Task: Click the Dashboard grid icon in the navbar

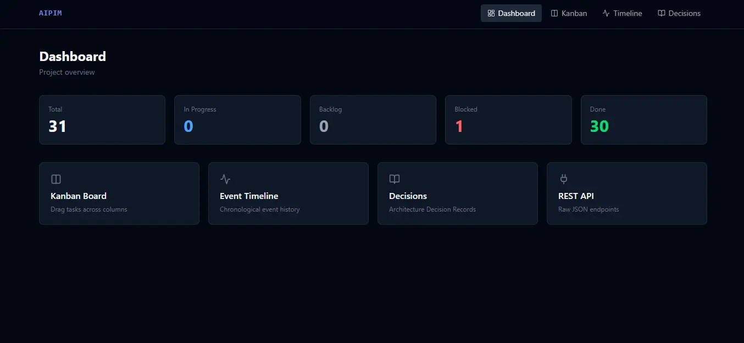Action: click(x=491, y=13)
